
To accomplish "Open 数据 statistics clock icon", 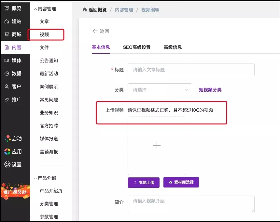I will (x=7, y=73).
